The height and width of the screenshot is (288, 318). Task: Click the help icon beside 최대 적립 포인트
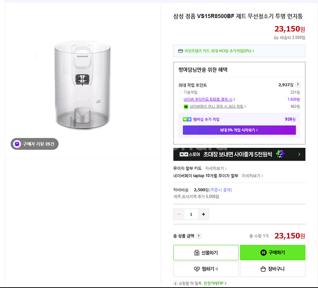click(298, 85)
